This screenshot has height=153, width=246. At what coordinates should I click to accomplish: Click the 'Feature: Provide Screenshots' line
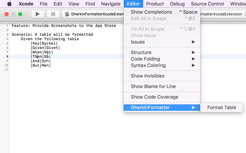pyautogui.click(x=64, y=26)
